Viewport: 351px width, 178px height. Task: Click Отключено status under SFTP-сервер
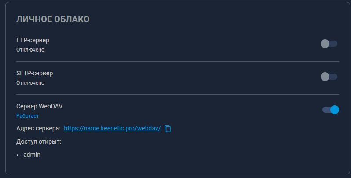[30, 83]
